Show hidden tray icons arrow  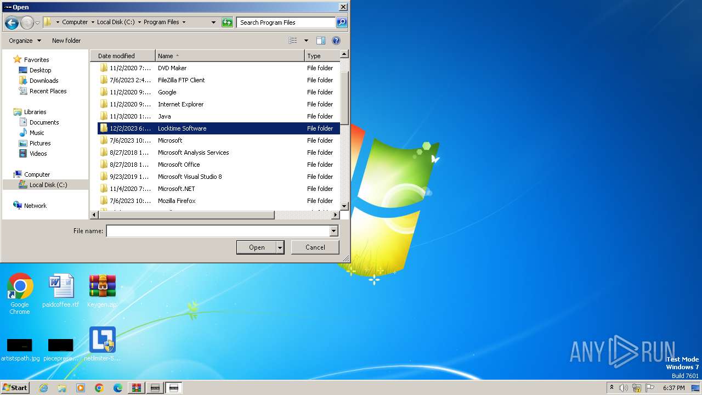coord(612,387)
